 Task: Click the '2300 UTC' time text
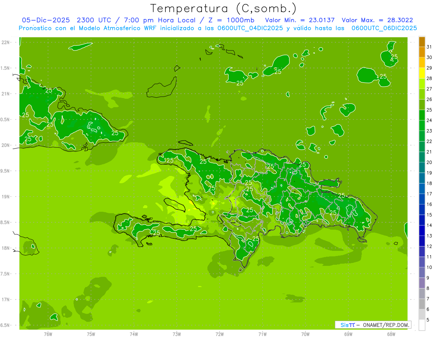[94, 20]
